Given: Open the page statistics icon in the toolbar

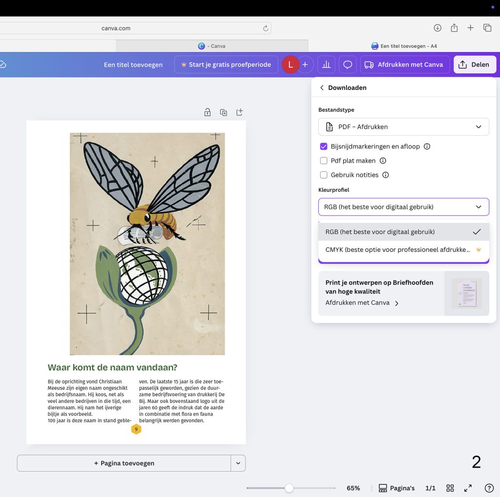Looking at the screenshot, I should click(x=326, y=64).
